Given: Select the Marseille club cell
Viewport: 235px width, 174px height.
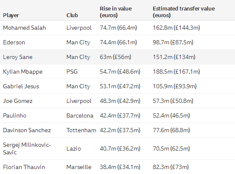Looking at the screenshot, I should pyautogui.click(x=79, y=167).
